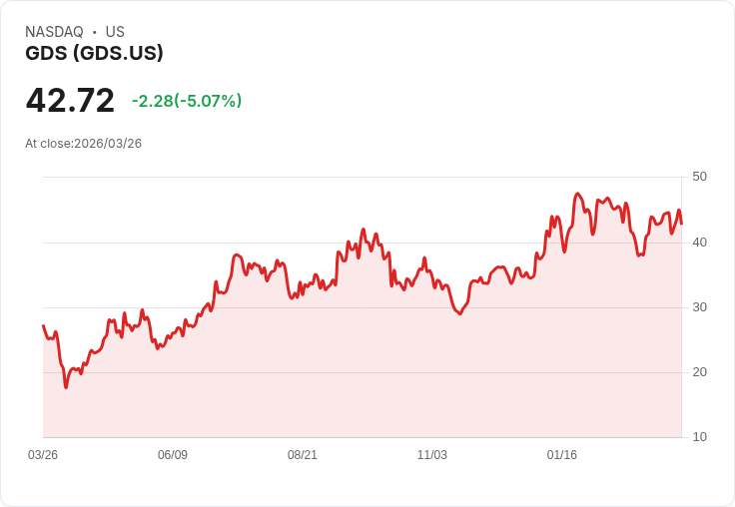Image resolution: width=735 pixels, height=507 pixels.
Task: Click the 01/16 date on x-axis
Action: click(562, 455)
